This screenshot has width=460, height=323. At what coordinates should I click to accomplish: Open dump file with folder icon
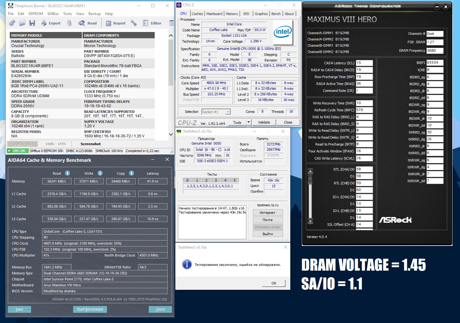[22, 23]
